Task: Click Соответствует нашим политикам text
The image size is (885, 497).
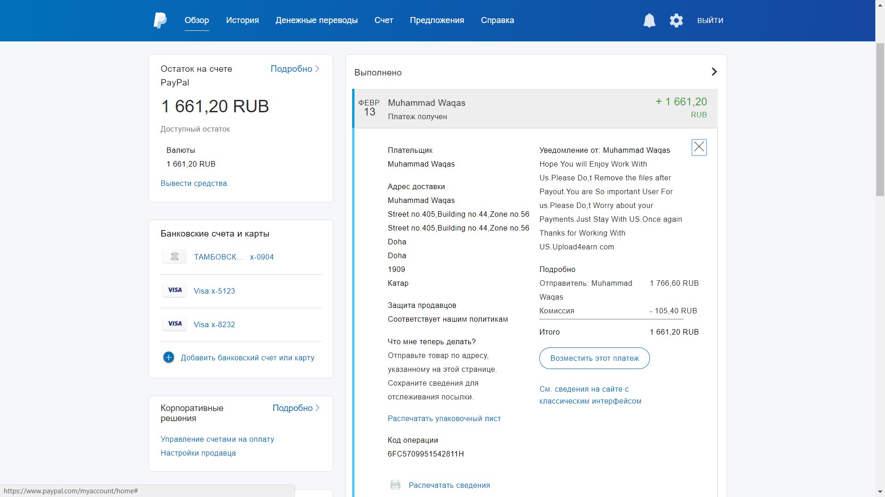Action: [x=448, y=319]
